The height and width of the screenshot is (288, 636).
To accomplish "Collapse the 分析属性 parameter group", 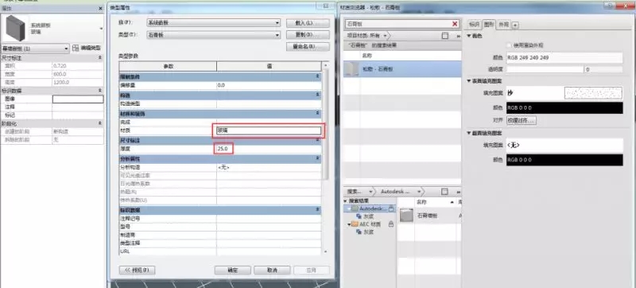I will (317, 158).
